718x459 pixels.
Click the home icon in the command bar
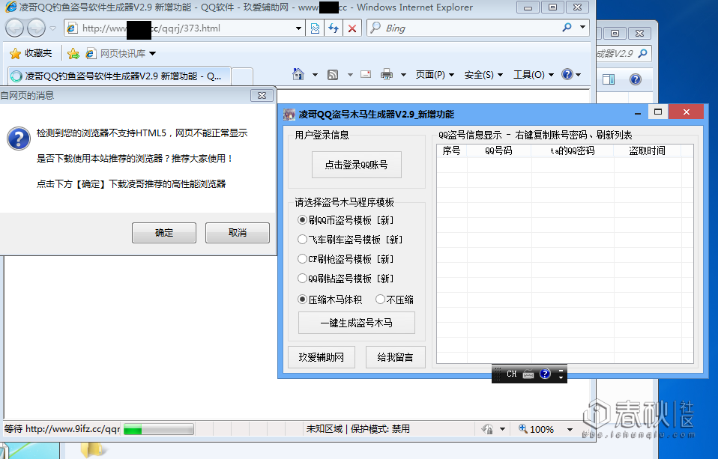[298, 74]
